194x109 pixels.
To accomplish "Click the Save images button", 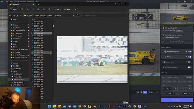I will click(x=177, y=100).
